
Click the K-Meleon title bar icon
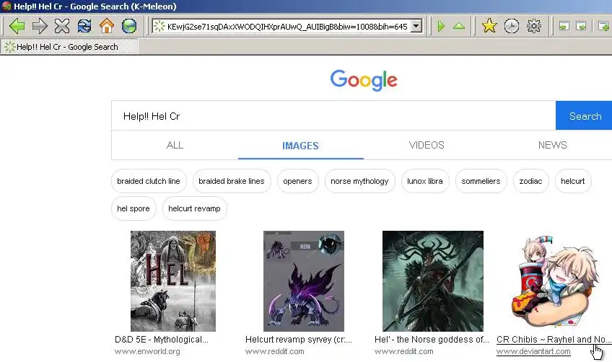click(x=6, y=6)
